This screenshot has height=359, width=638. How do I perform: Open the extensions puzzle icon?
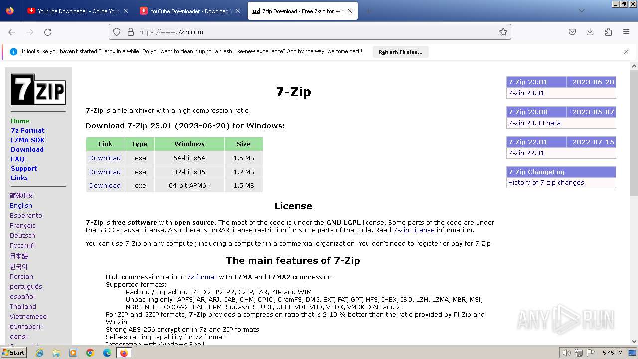click(608, 32)
